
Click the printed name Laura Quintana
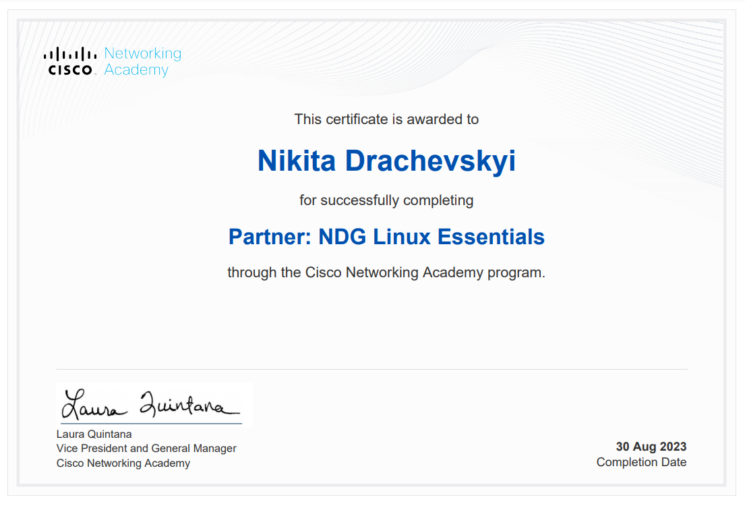[94, 434]
